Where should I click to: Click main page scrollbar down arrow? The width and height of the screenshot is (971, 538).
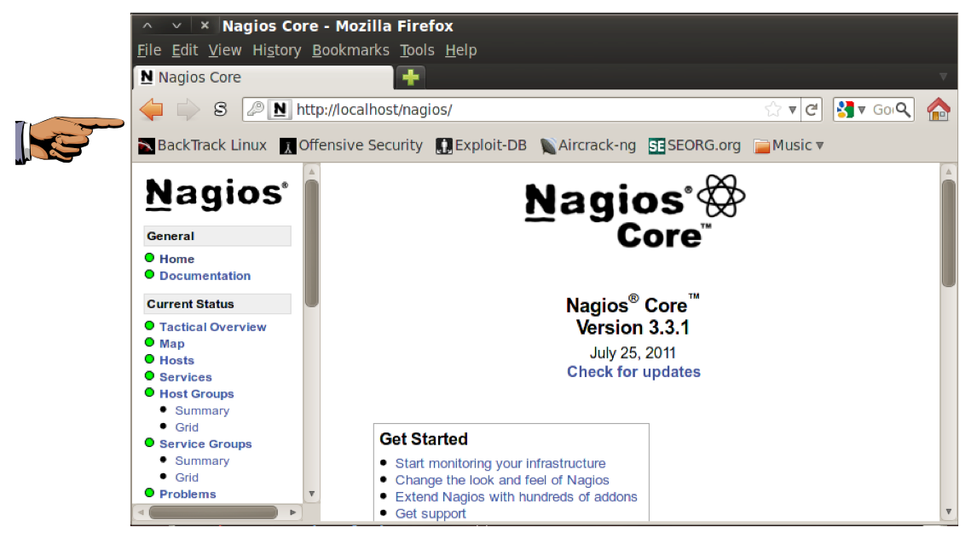click(948, 512)
